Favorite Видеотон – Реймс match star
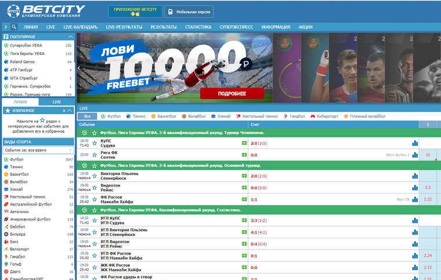The width and height of the screenshot is (441, 280). click(95, 188)
